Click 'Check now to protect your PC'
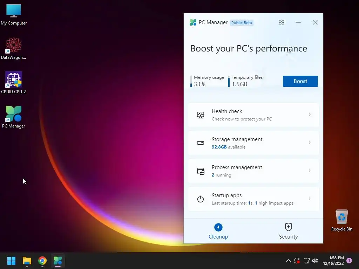Viewport: 359px width, 269px height. coord(242,119)
